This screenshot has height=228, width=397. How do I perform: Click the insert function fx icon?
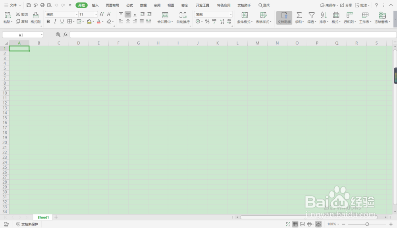[x=66, y=34]
